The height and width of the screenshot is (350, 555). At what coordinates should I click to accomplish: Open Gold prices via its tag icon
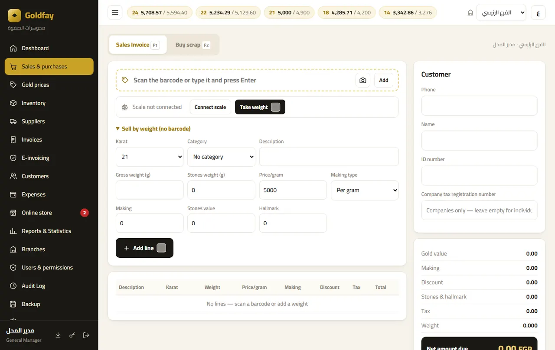tap(13, 85)
